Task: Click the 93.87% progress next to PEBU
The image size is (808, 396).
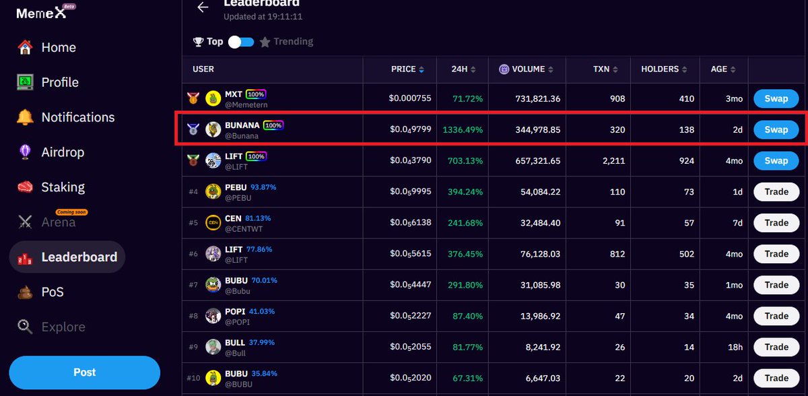Action: (264, 187)
